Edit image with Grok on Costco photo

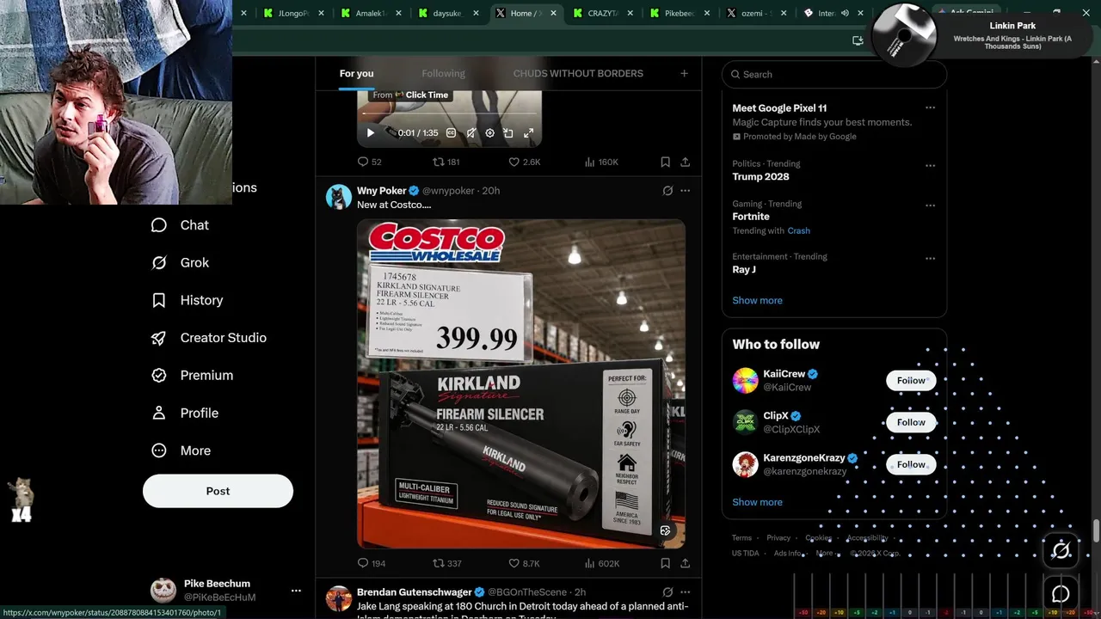click(x=665, y=530)
